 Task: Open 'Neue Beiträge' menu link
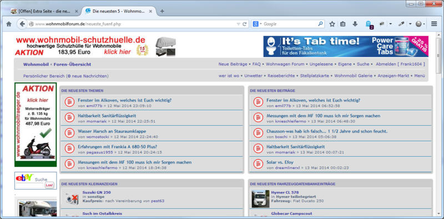[x=233, y=64]
